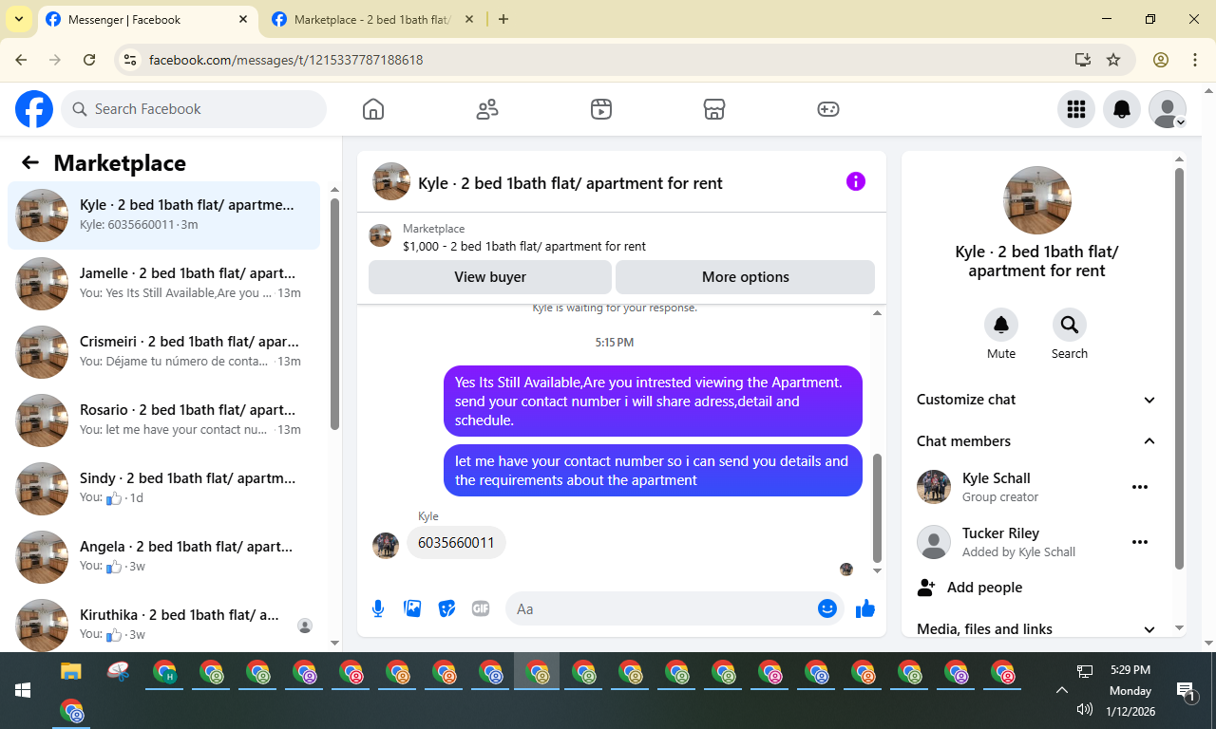Attach a photo using the image icon

pos(412,608)
